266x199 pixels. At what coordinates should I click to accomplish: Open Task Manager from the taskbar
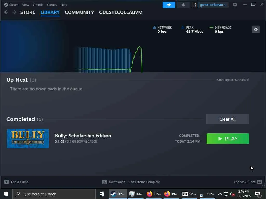[136, 194]
